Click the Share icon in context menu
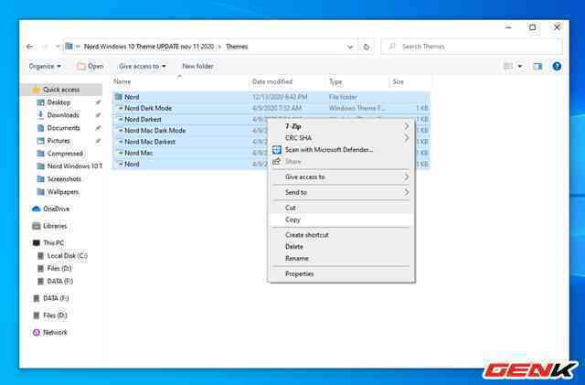585x385 pixels. click(276, 161)
